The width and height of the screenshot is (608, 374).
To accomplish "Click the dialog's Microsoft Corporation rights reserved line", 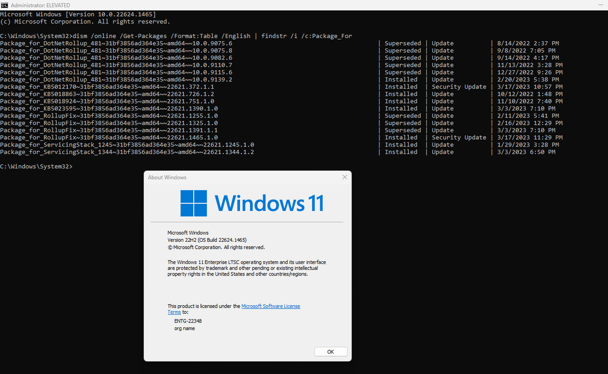I will [216, 247].
